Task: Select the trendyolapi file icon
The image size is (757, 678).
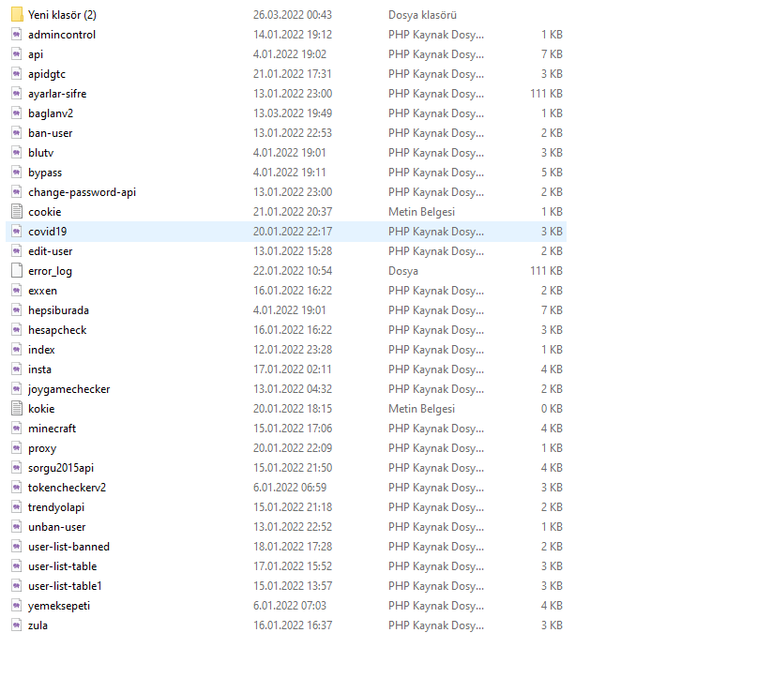Action: pos(17,507)
